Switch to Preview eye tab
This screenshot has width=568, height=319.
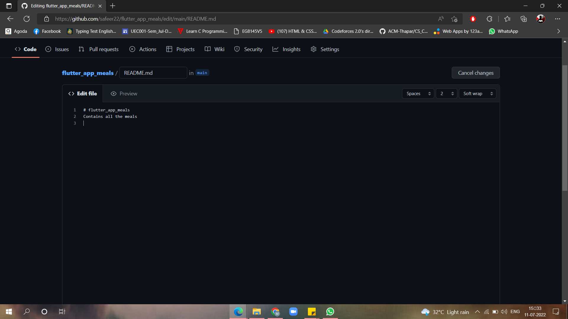[124, 94]
